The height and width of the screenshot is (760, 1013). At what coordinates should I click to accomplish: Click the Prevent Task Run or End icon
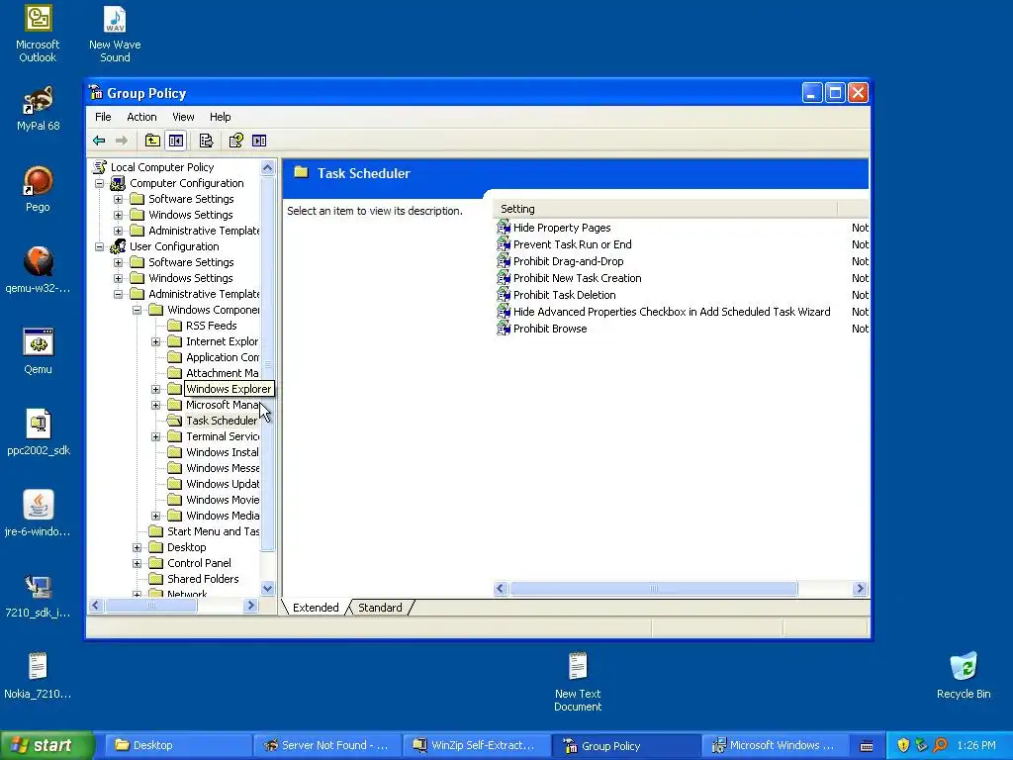click(504, 244)
